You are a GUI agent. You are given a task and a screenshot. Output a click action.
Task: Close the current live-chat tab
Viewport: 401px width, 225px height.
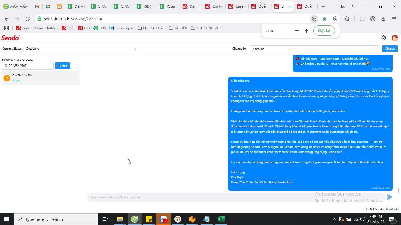(289, 6)
